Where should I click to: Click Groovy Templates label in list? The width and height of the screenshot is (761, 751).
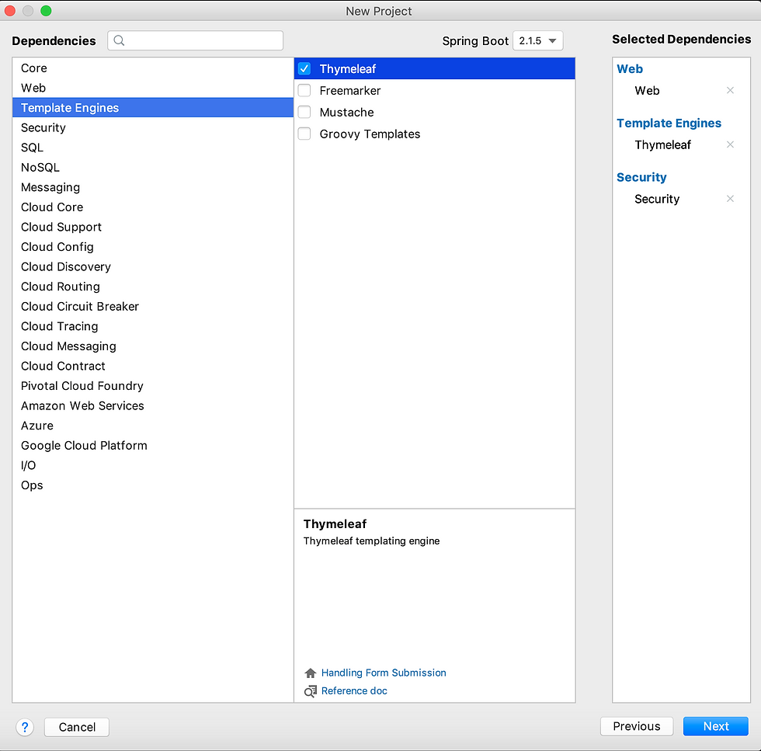pyautogui.click(x=370, y=134)
